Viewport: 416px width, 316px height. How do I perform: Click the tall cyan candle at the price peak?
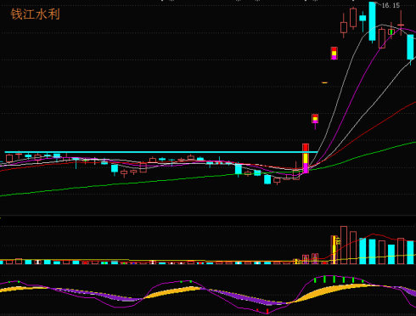[x=372, y=21]
